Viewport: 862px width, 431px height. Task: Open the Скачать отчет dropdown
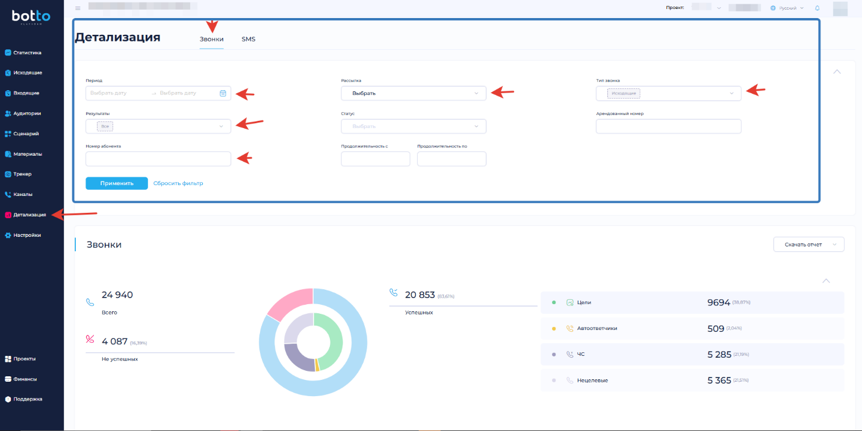[808, 245]
